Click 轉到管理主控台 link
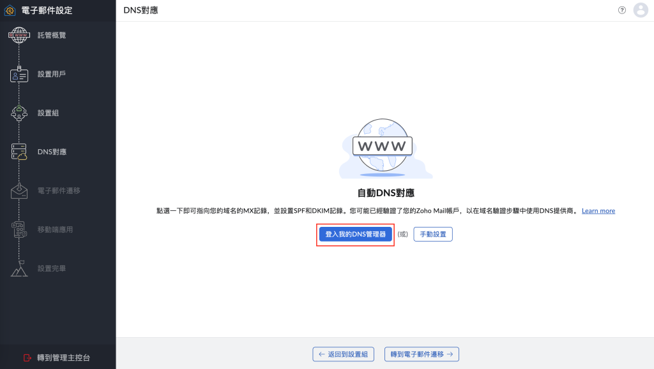This screenshot has height=369, width=654. click(x=63, y=358)
